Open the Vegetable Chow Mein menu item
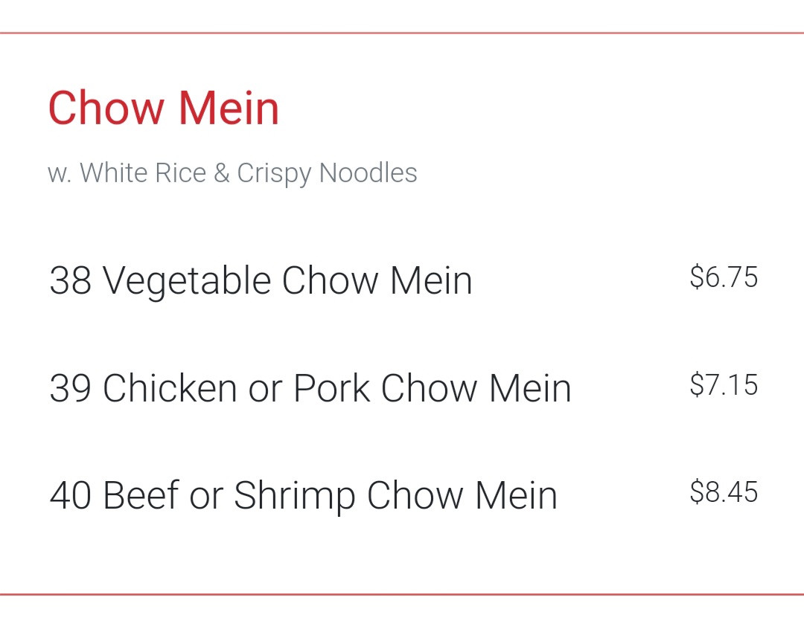Image resolution: width=804 pixels, height=638 pixels. point(261,281)
